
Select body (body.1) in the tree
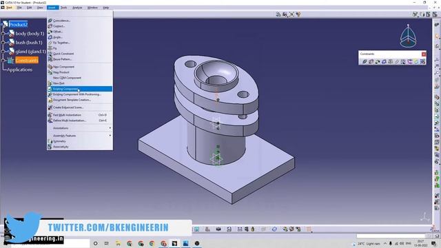pos(30,34)
